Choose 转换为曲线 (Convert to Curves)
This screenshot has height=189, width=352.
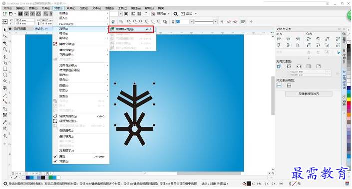81,116
